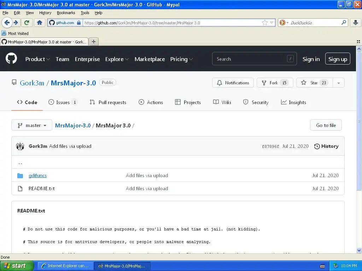Screen dimensions: 362x271
Task: Click the vertical scrollbar down arrow
Action: click(359, 250)
